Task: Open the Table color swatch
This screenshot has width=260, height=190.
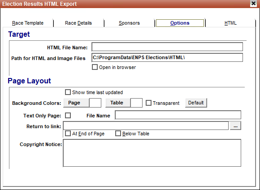Action: 136,103
